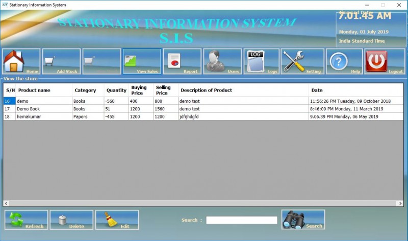
Task: Open the disabled cart button next to Add Stock
Action: point(101,62)
